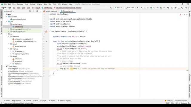191x107 pixels.
Task: Click the Attach Debugger to Android Process icon
Action: [161, 8]
